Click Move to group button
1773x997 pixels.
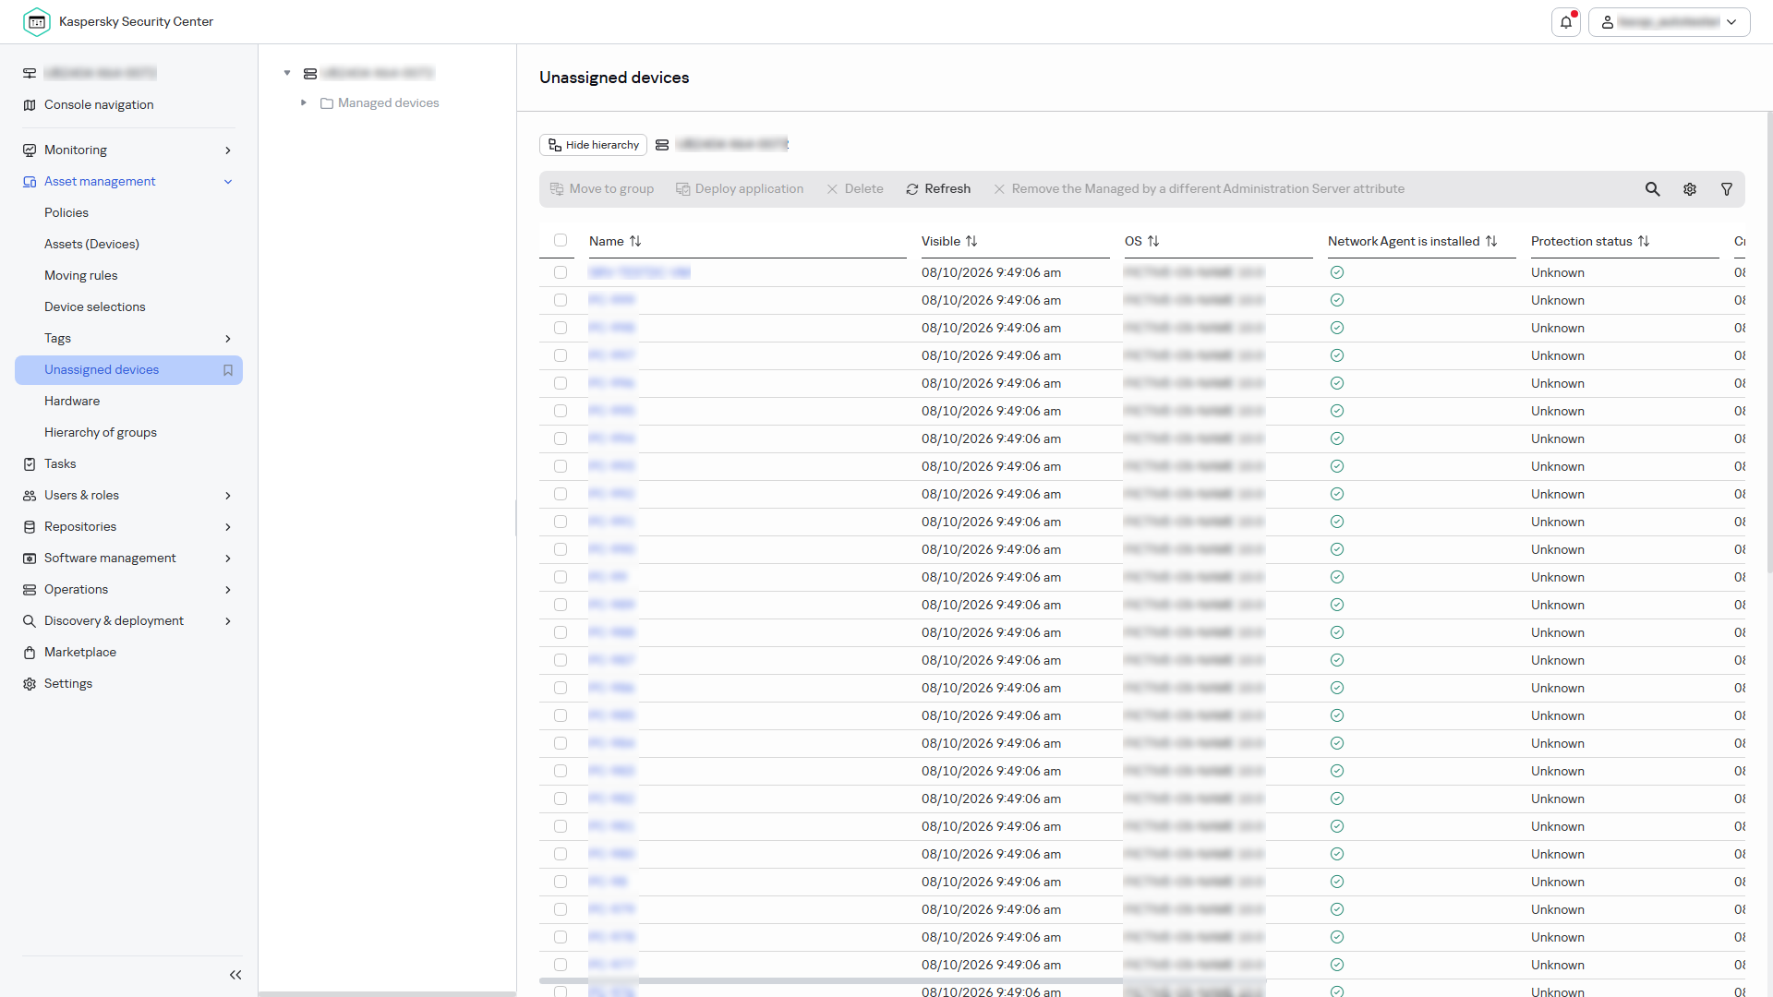tap(602, 189)
